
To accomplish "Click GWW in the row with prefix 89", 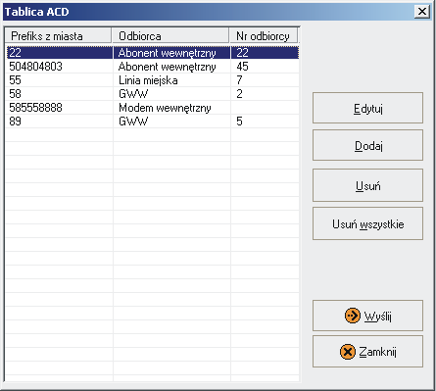I will [x=133, y=122].
